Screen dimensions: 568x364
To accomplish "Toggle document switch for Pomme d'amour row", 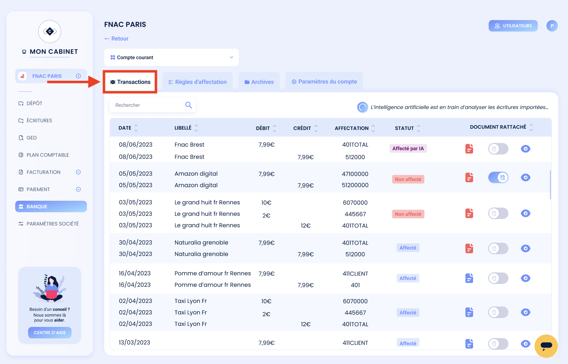I will (x=498, y=278).
